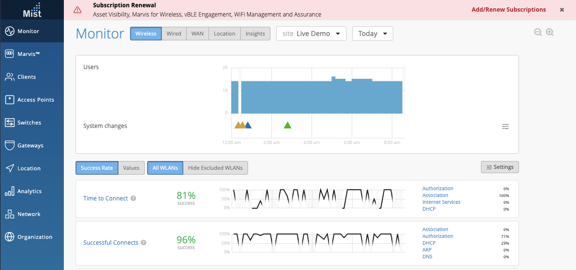Open the site Live Demo dropdown
Viewport: 576px width, 270px height.
(311, 34)
